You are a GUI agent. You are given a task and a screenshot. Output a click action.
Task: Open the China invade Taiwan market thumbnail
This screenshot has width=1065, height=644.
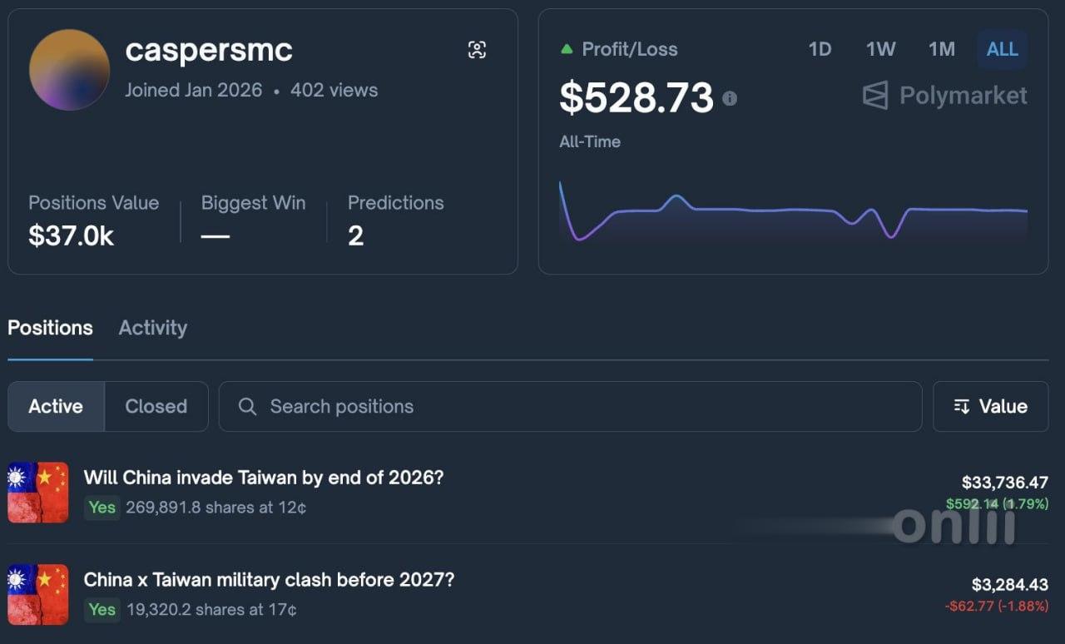[38, 493]
